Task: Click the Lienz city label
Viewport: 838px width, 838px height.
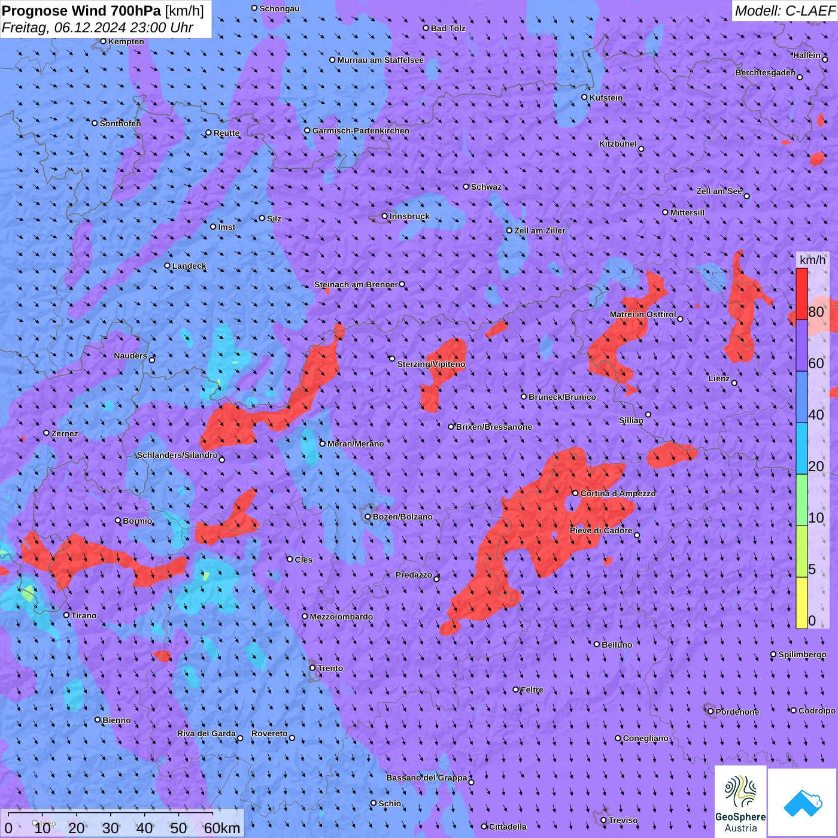Action: (x=719, y=378)
